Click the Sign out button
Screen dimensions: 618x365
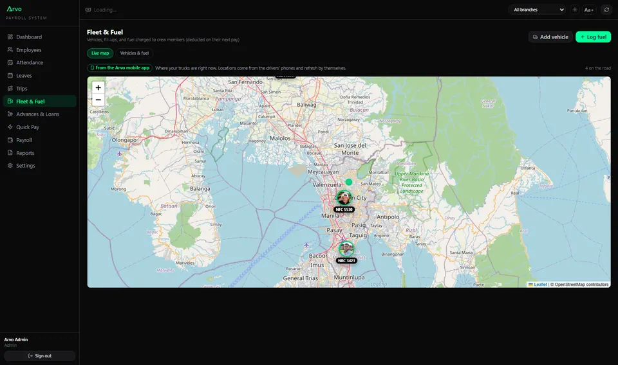[39, 356]
